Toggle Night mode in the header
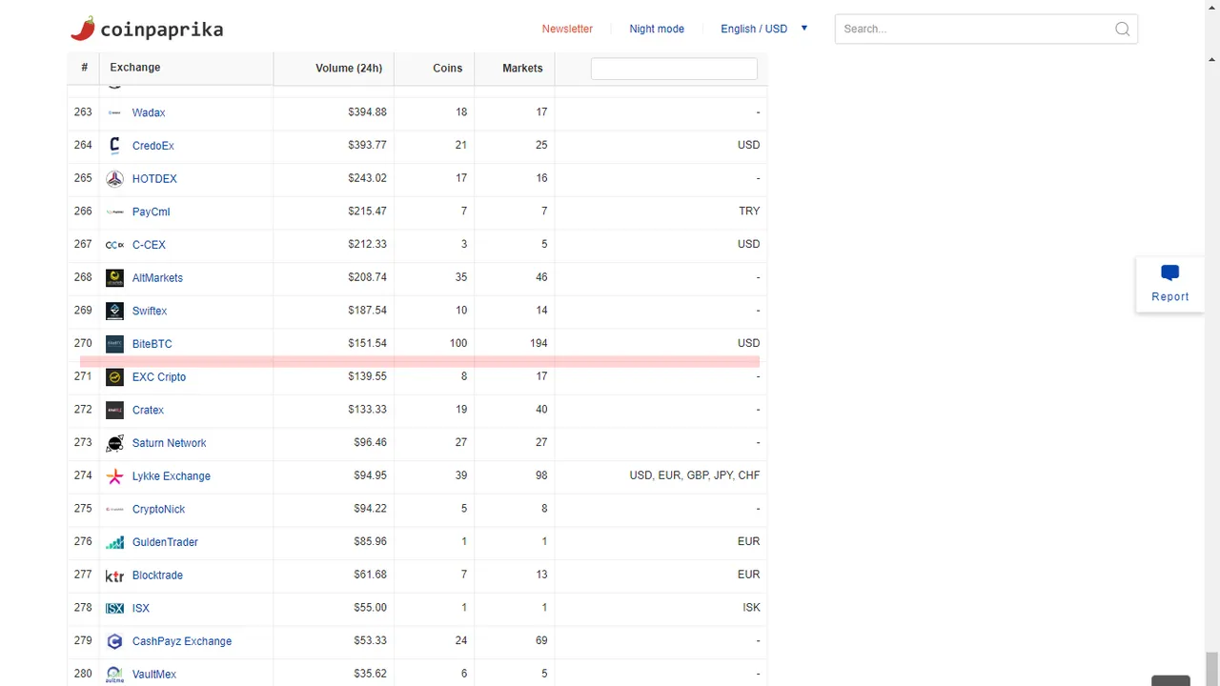 point(657,29)
